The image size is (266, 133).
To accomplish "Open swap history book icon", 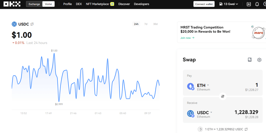I will [x=249, y=60].
